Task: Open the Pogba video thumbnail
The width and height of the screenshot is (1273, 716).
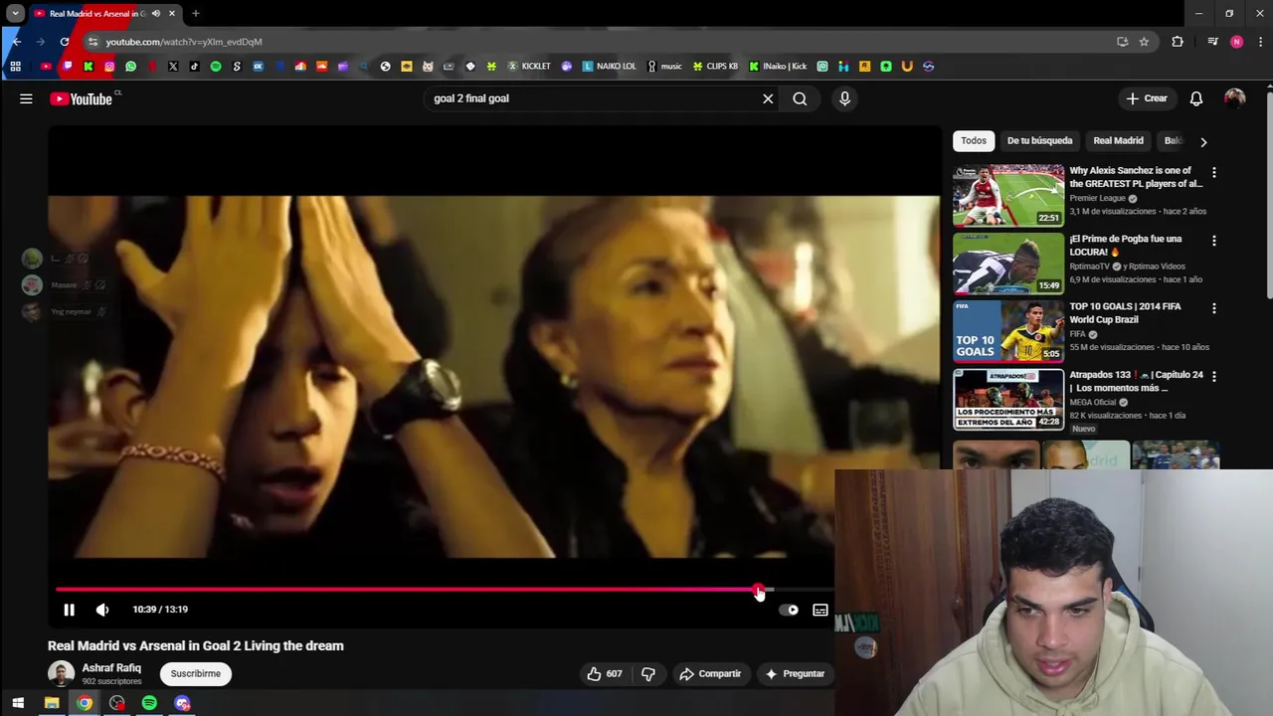Action: point(1008,264)
